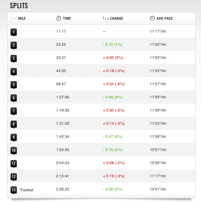This screenshot has width=201, height=202.
Task: Click the speedometer icon beside AVG PACE
Action: (152, 18)
